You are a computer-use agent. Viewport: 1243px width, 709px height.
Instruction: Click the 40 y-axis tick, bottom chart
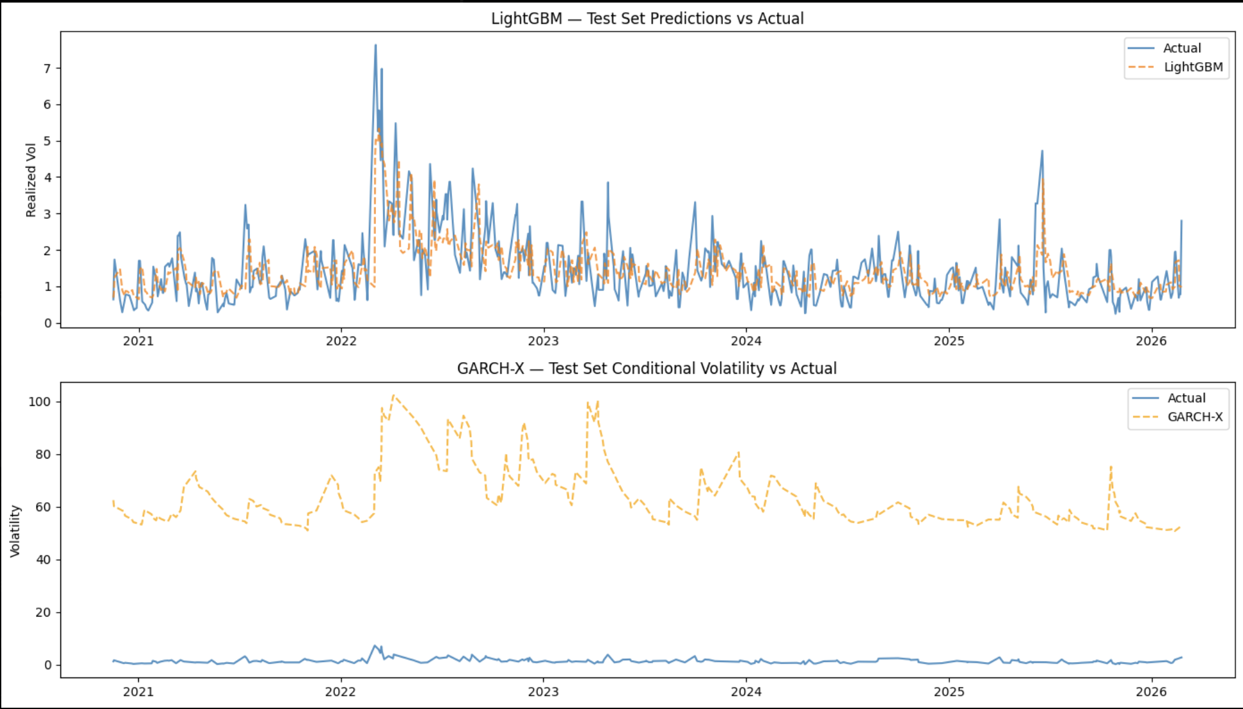click(x=44, y=560)
